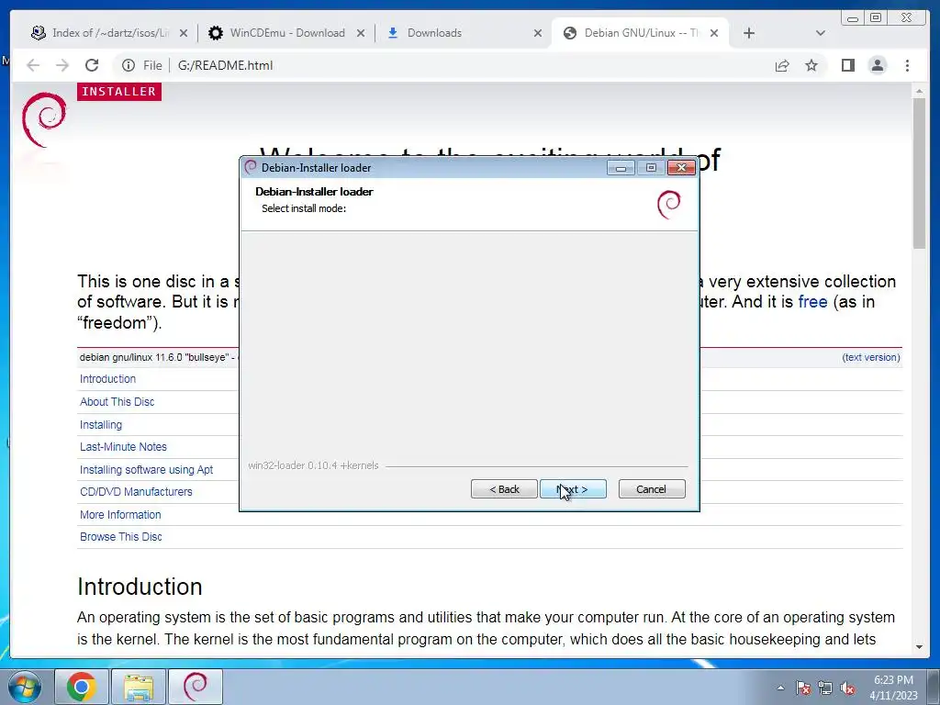Click the scrollbar up arrow

point(919,91)
